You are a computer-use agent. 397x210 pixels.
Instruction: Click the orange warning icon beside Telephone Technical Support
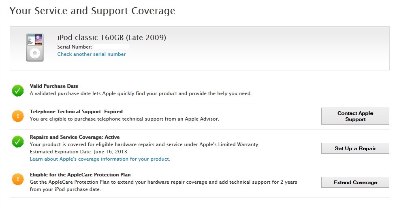[x=18, y=117]
